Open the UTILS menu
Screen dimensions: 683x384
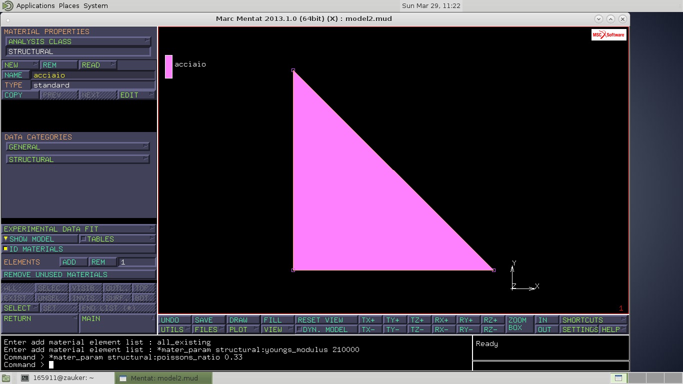coord(175,329)
